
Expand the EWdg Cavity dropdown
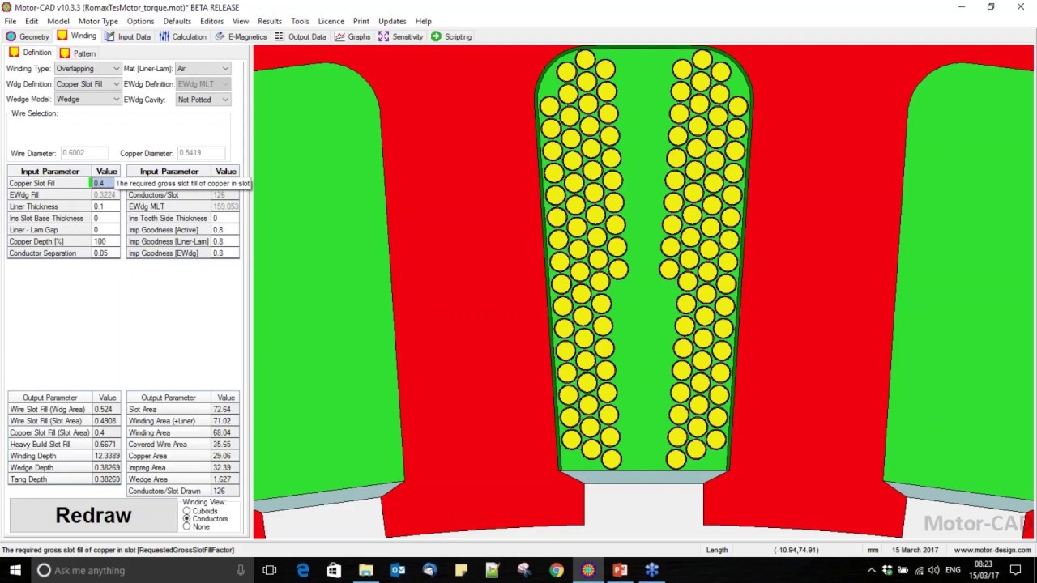[225, 100]
